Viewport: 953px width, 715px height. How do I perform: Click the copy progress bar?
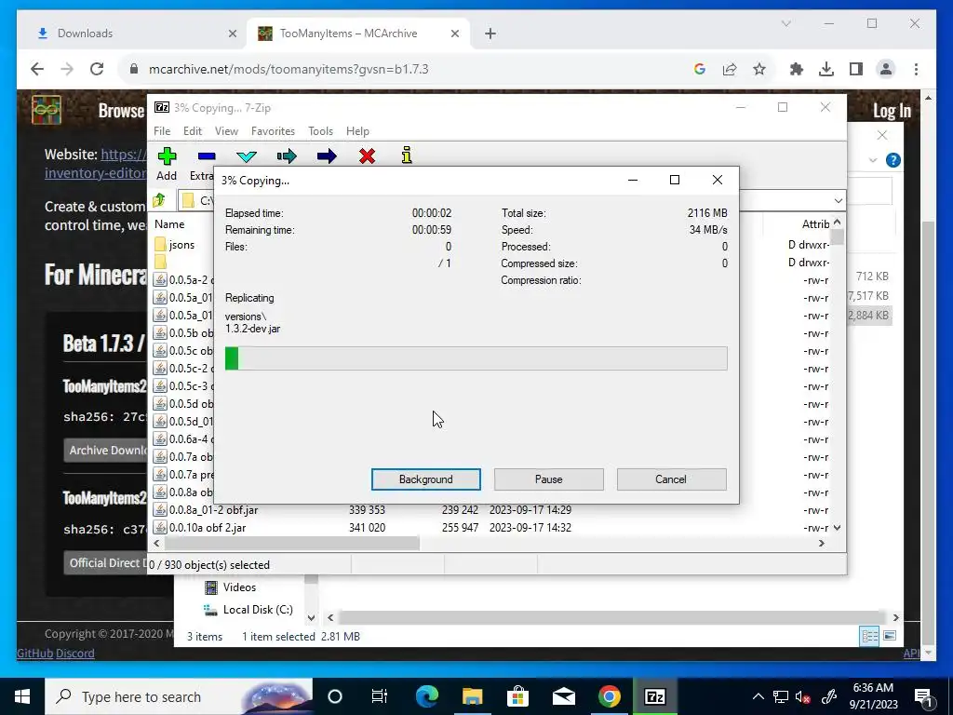pyautogui.click(x=476, y=358)
